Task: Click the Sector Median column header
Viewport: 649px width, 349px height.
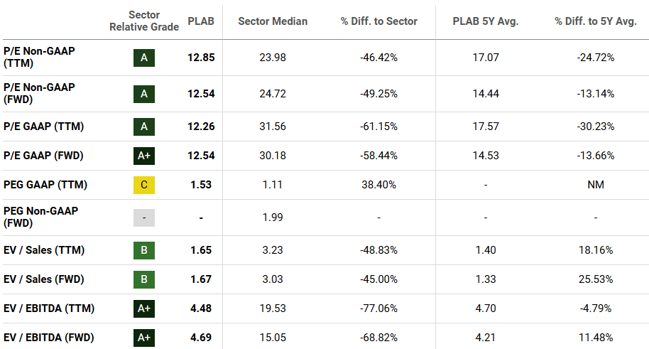Action: [x=273, y=21]
